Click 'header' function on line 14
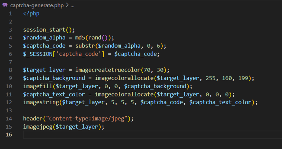This screenshot has height=149, width=282. pyautogui.click(x=33, y=119)
